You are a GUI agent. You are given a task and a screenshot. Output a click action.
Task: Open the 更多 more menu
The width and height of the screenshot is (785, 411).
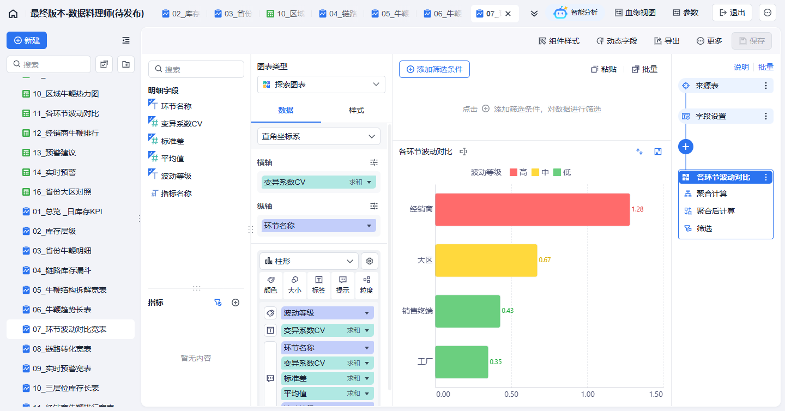click(709, 41)
